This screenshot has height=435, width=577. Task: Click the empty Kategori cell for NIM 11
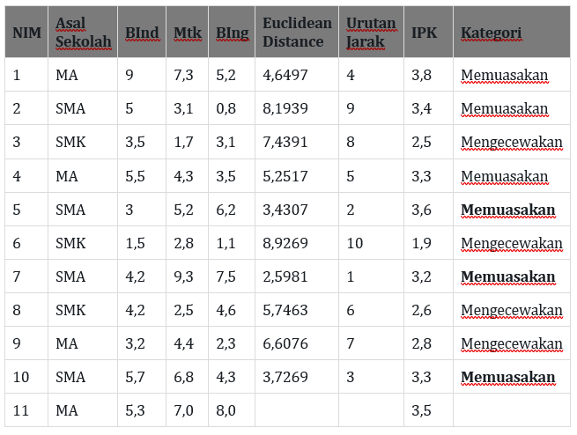(x=511, y=410)
